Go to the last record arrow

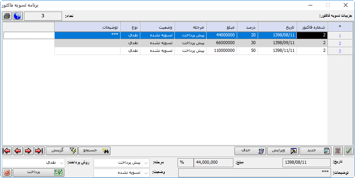click(x=39, y=151)
